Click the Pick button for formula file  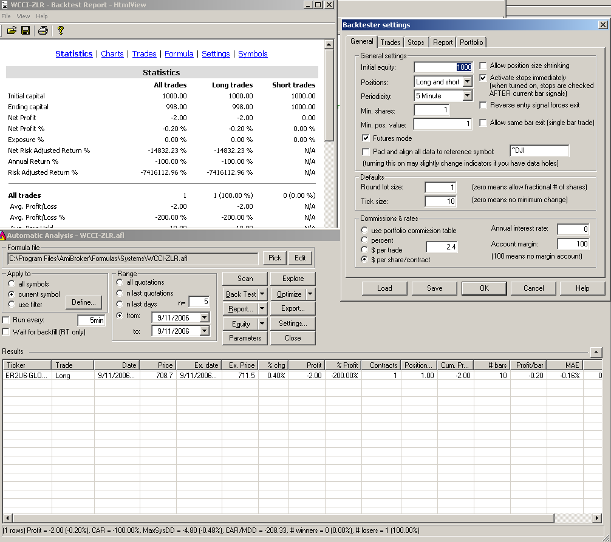(275, 258)
